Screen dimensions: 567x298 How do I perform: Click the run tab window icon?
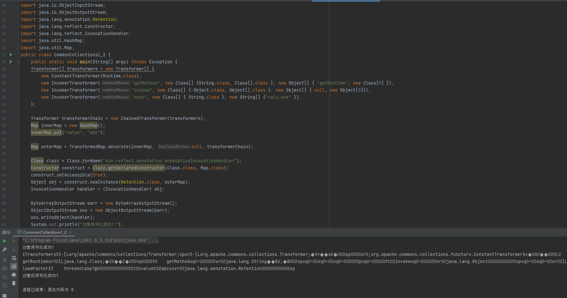point(19,232)
